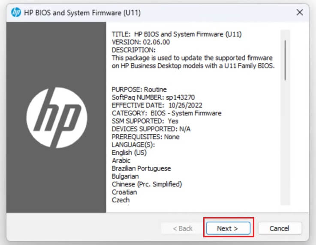The width and height of the screenshot is (316, 245).
Task: Click the 'PURPOSE: Routine' line
Action: [x=139, y=89]
